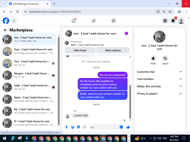View site information icon in address bar
Screen dimensions: 190x142
click(25, 12)
